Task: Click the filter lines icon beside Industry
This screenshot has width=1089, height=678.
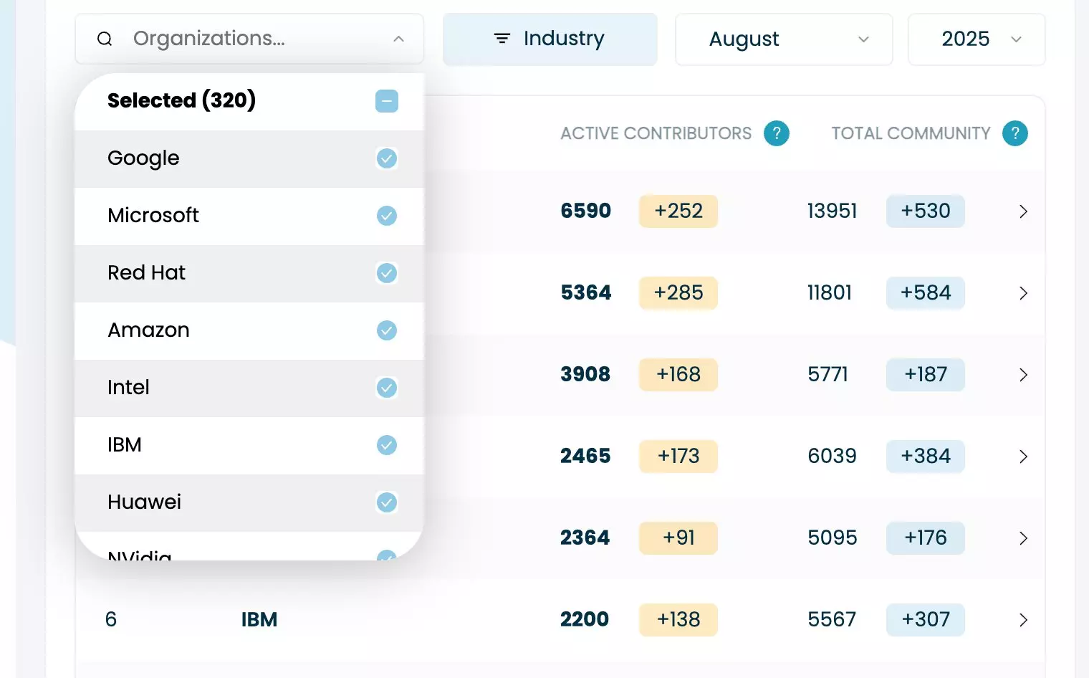Action: (502, 39)
